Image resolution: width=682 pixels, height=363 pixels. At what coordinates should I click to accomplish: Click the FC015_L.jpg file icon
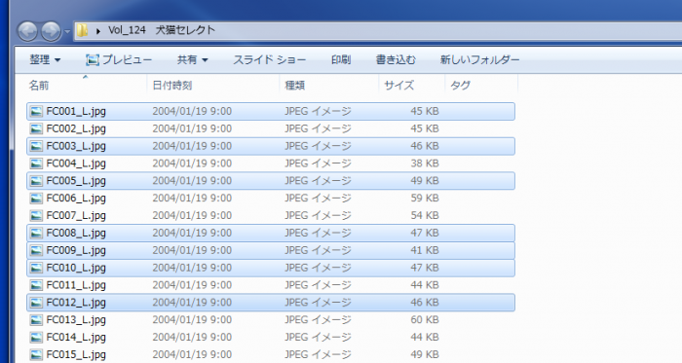36,355
